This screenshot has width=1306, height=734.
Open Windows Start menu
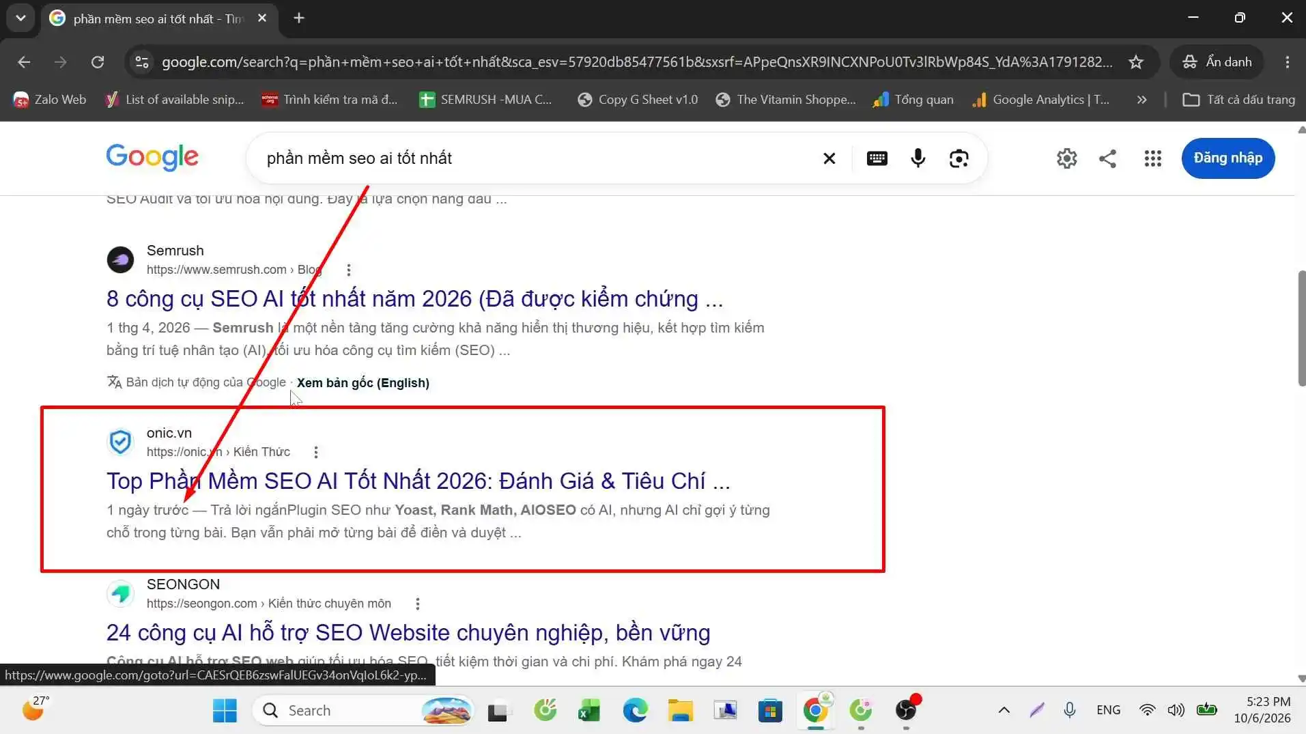point(225,710)
